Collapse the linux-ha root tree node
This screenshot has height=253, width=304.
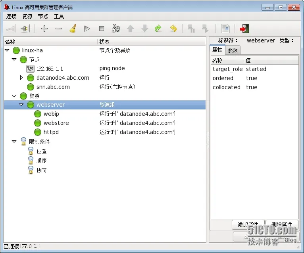coord(7,50)
